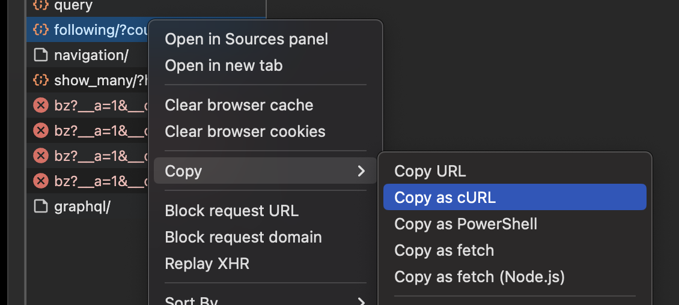Click the document icon next to navigation/

[x=40, y=55]
